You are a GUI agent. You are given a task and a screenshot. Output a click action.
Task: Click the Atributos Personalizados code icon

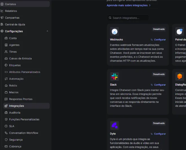click(6, 72)
